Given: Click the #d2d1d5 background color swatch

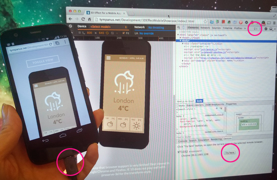Looking at the screenshot, I should tap(197, 126).
